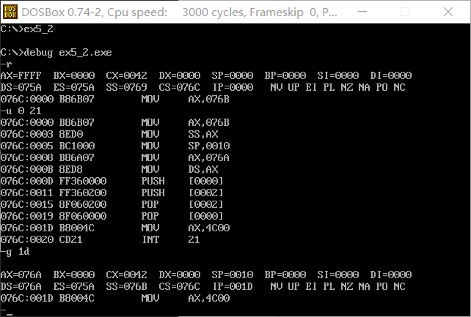Click the CX=0042 value in first register dump
Screen dimensions: 471x317
126,75
